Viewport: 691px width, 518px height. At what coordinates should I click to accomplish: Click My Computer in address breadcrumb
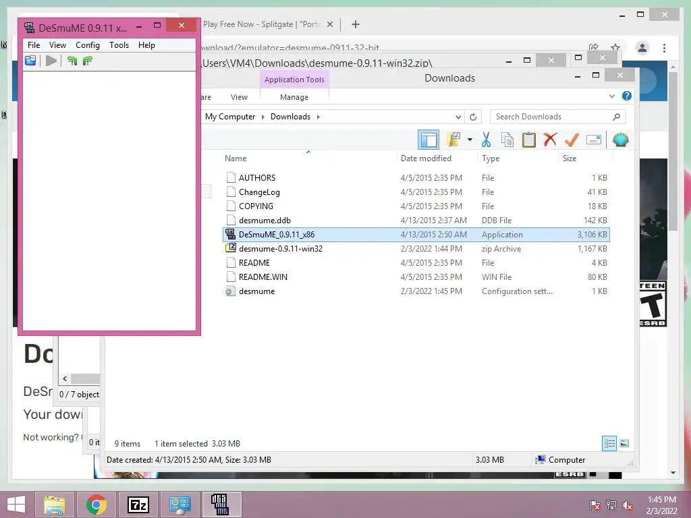pos(230,117)
